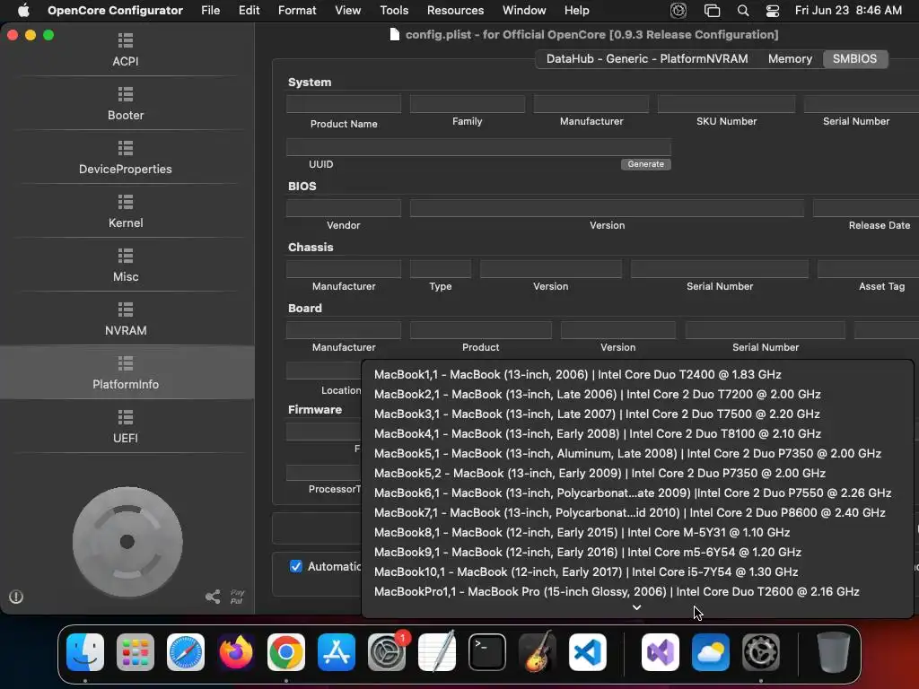Click the info icon at sidebar bottom
The height and width of the screenshot is (689, 919).
click(16, 597)
